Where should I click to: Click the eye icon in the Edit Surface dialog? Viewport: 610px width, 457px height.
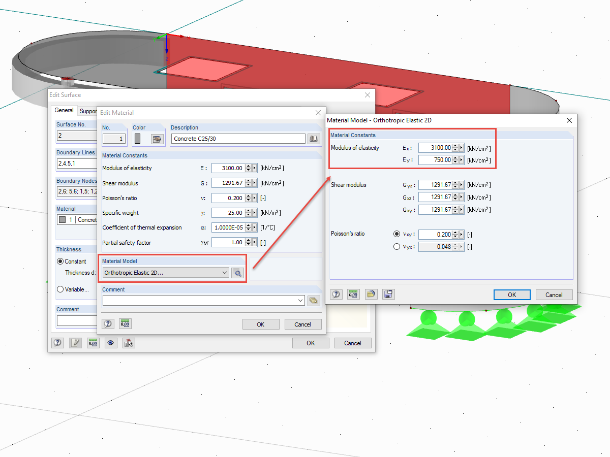click(x=111, y=343)
